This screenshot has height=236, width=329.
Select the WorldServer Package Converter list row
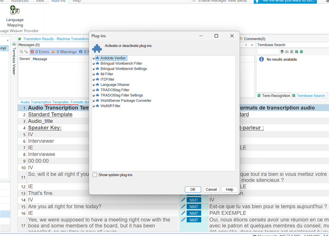126,100
